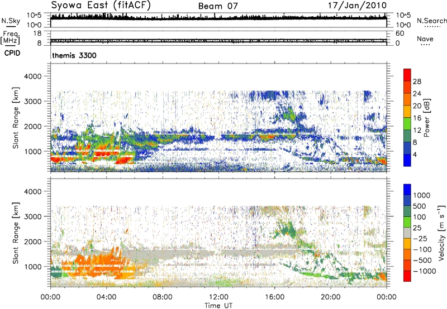Click the "Slant Range [km]" label of power panel

click(16, 118)
